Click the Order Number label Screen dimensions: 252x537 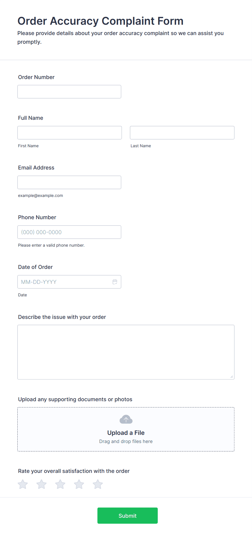point(36,77)
